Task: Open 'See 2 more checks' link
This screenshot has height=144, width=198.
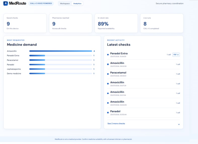Action: [116, 124]
